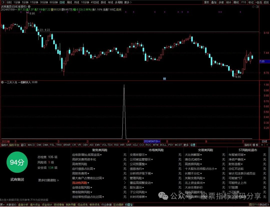The width and height of the screenshot is (270, 207).
Task: Toggle 侧边栏 sidebar button
Action: tap(264, 205)
